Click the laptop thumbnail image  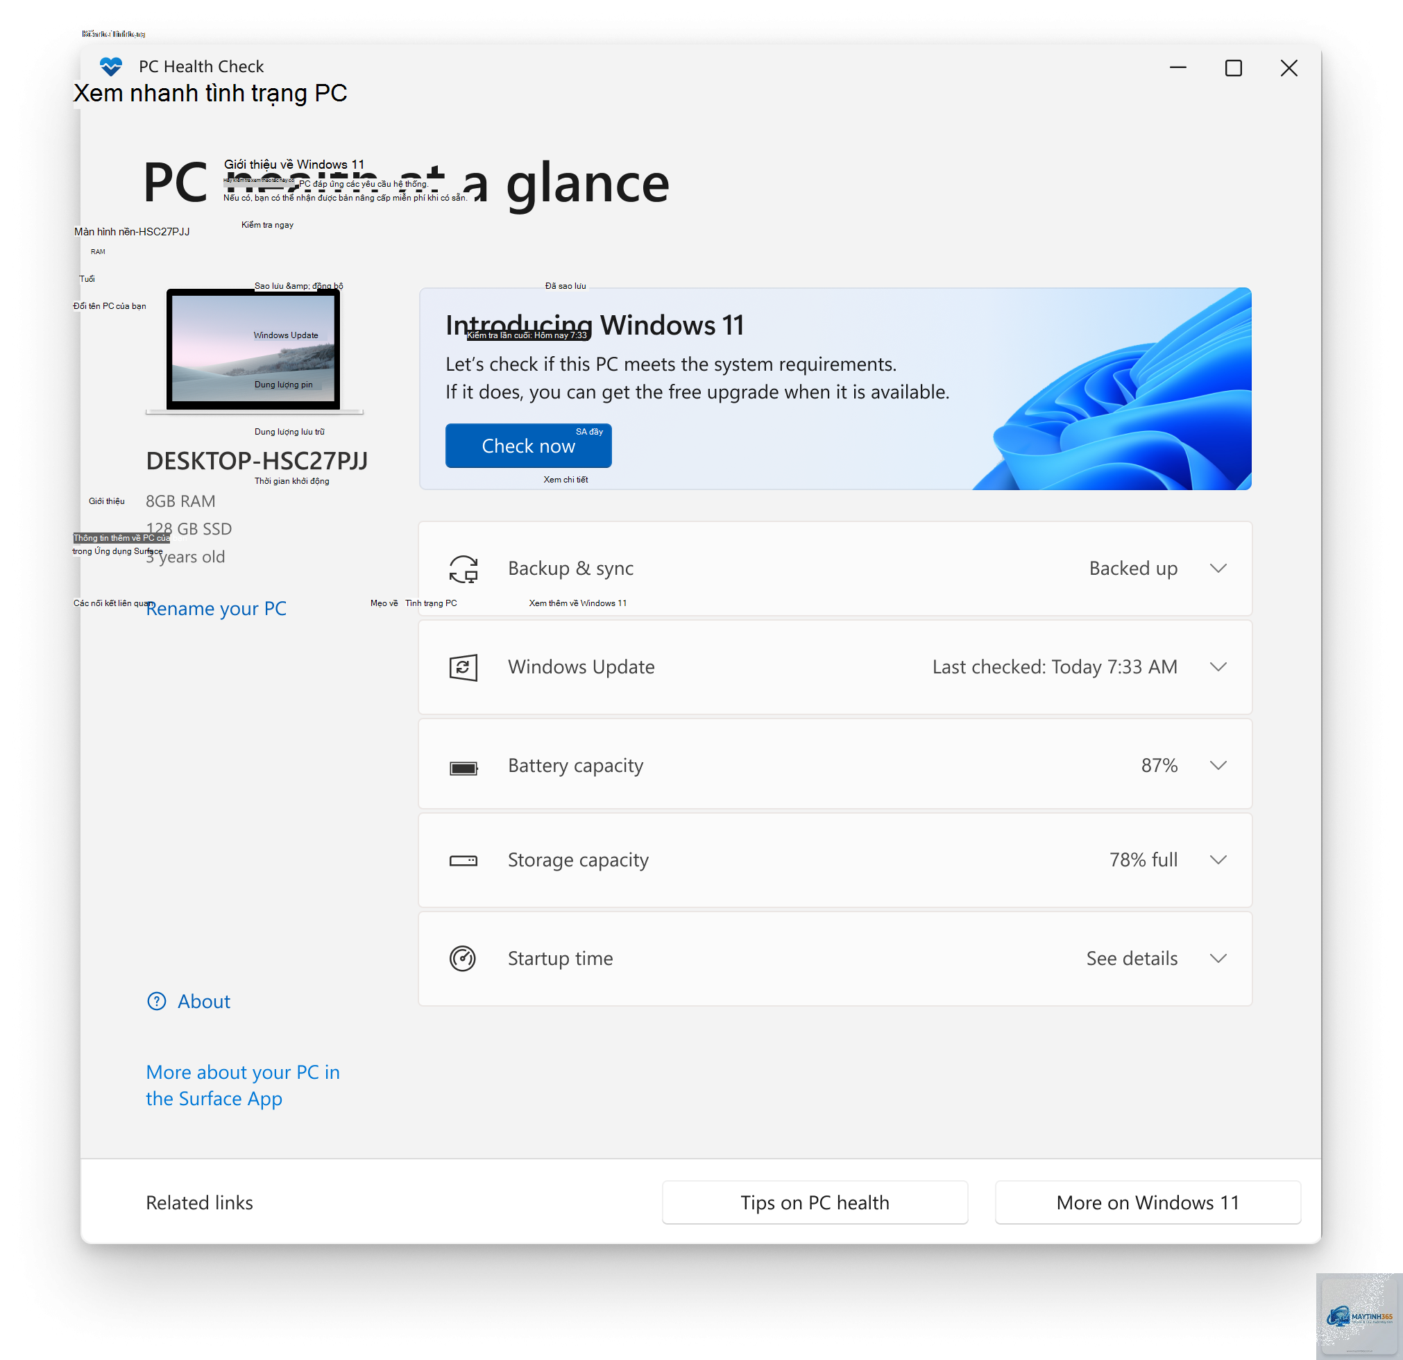click(x=254, y=351)
